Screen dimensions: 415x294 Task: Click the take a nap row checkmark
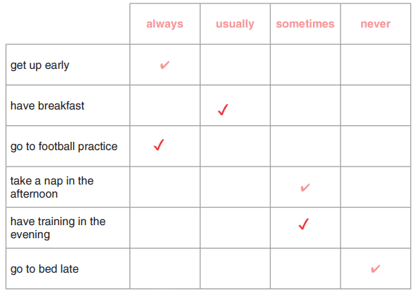tap(305, 187)
